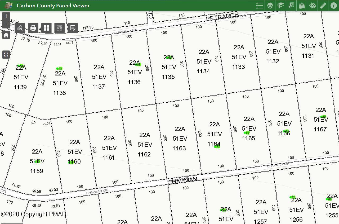Open the add data map icon
This screenshot has height=224, width=339.
(302, 6)
